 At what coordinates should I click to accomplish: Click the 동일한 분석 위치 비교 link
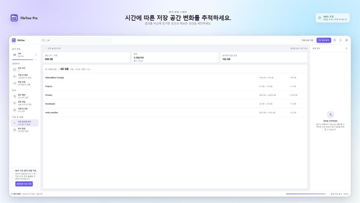coord(299,48)
